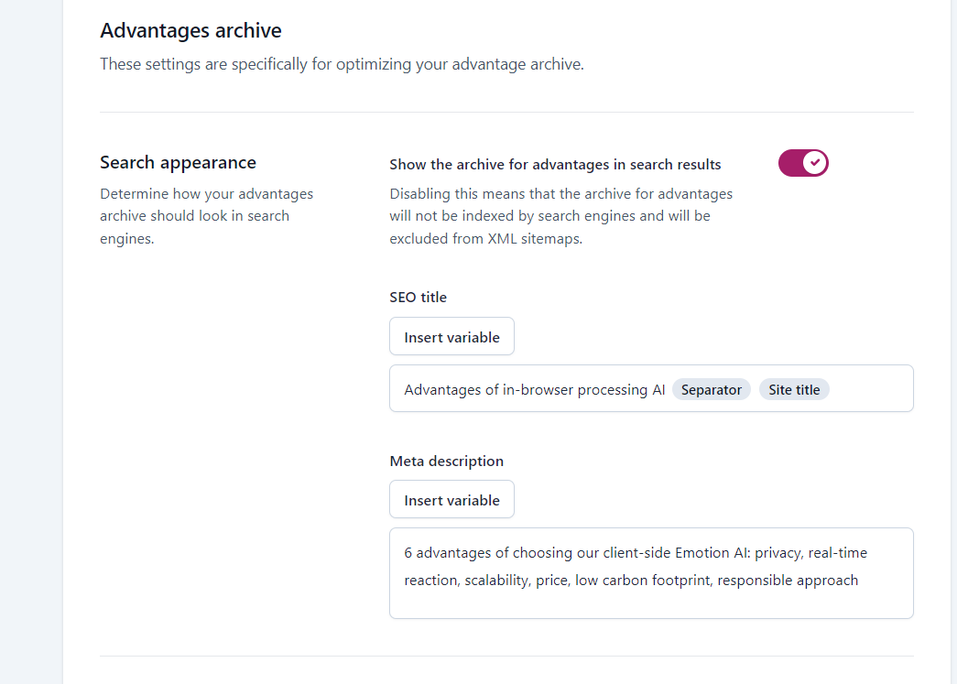
Task: Select the Separator variable tag in SEO title
Action: (x=711, y=390)
